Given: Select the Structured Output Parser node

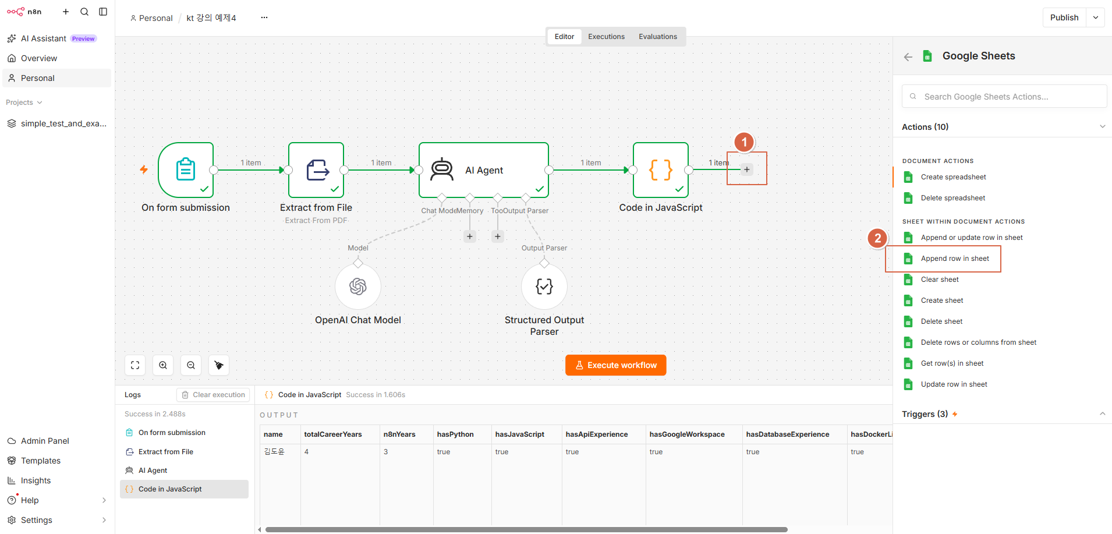Looking at the screenshot, I should click(x=544, y=287).
